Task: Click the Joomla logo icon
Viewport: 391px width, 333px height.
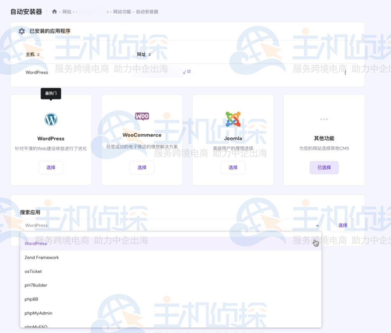Action: pyautogui.click(x=233, y=119)
